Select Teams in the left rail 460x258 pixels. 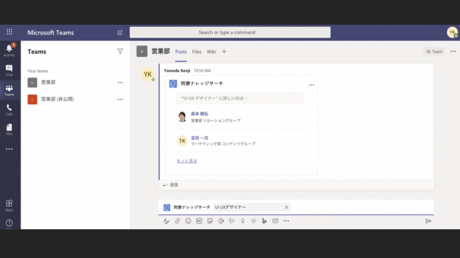tap(9, 90)
